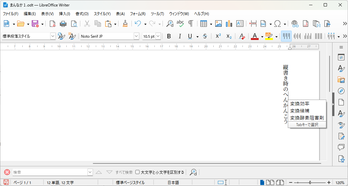348x186 pixels.
Task: Redo action icon
Action: [x=152, y=24]
